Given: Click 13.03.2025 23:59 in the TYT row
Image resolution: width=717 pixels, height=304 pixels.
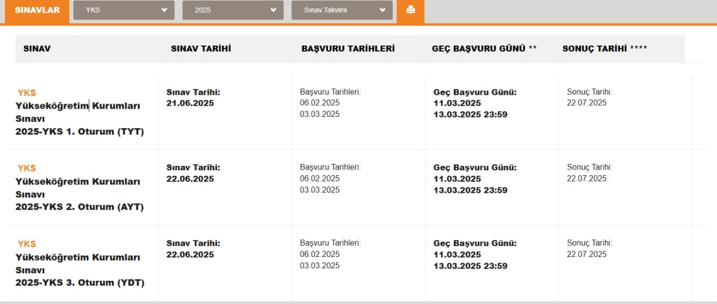Looking at the screenshot, I should point(471,114).
